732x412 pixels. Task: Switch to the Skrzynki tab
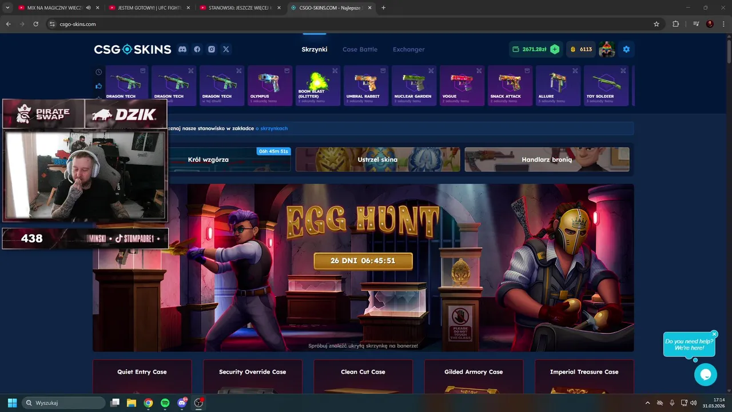click(315, 49)
